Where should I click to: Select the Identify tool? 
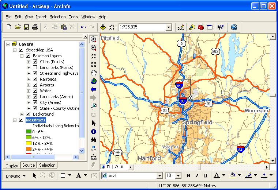pyautogui.click(x=94, y=132)
